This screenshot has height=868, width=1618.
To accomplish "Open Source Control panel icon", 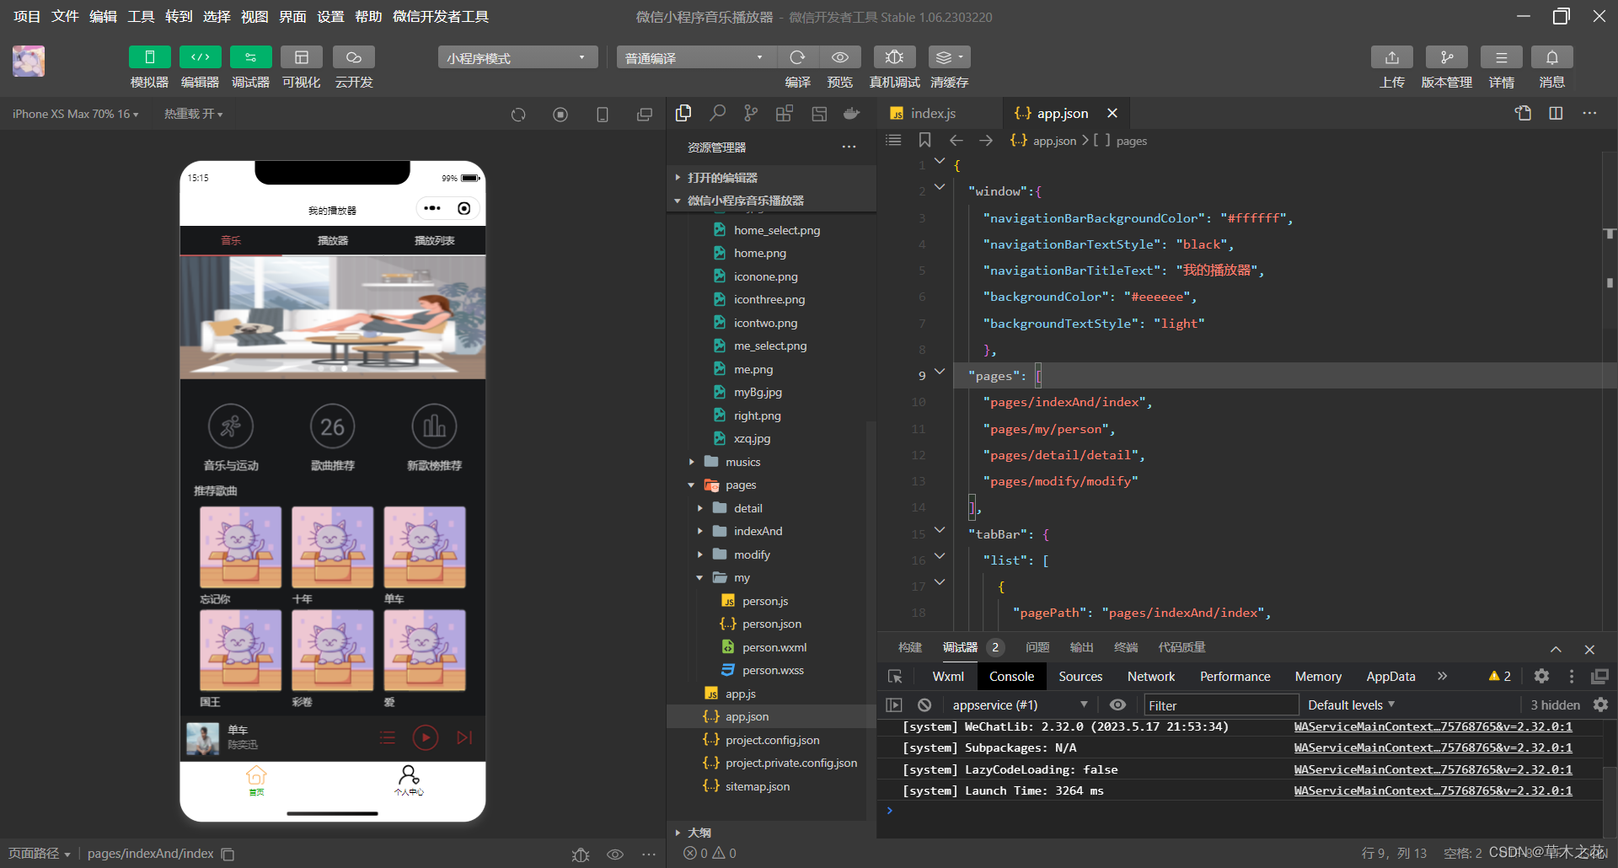I will (x=751, y=113).
